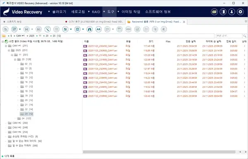Screen dimensions: 248x159
Task: Open the 불러오기 menu
Action: tap(59, 12)
